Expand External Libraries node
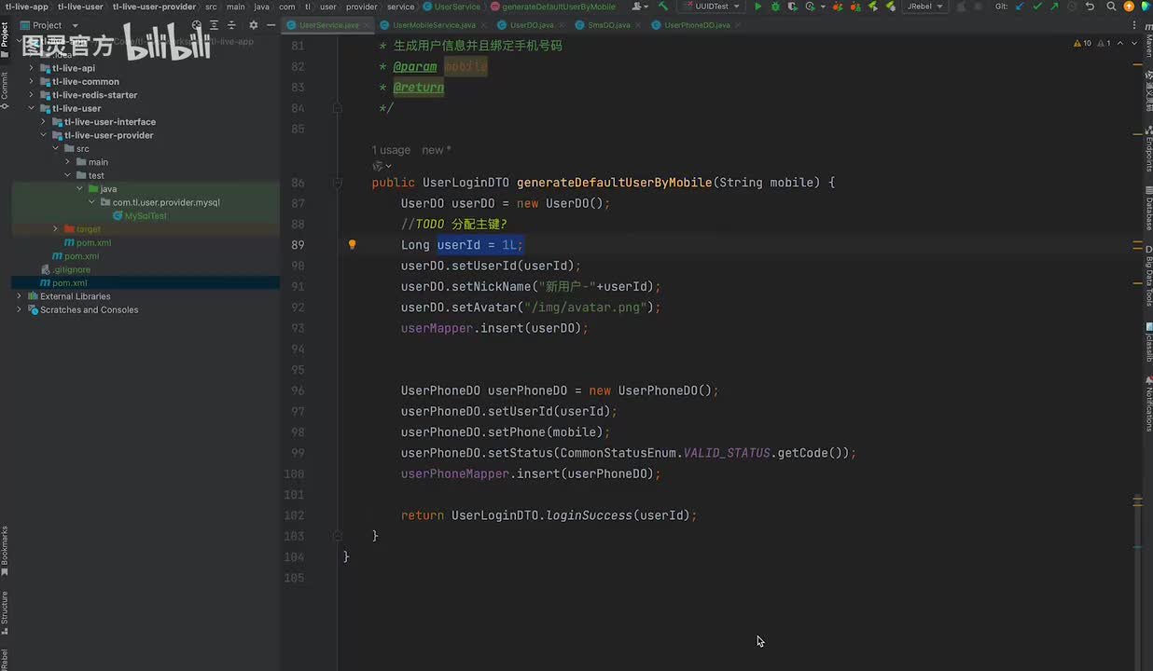Image resolution: width=1153 pixels, height=671 pixels. (19, 296)
